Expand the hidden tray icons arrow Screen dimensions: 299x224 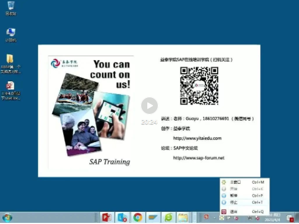[x=215, y=217]
